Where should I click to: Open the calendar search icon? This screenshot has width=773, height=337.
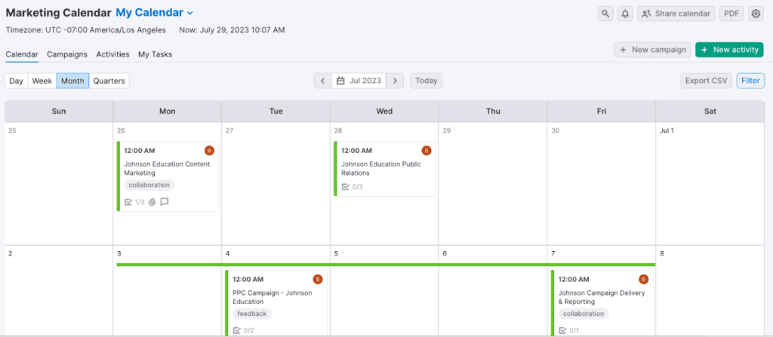pyautogui.click(x=605, y=14)
